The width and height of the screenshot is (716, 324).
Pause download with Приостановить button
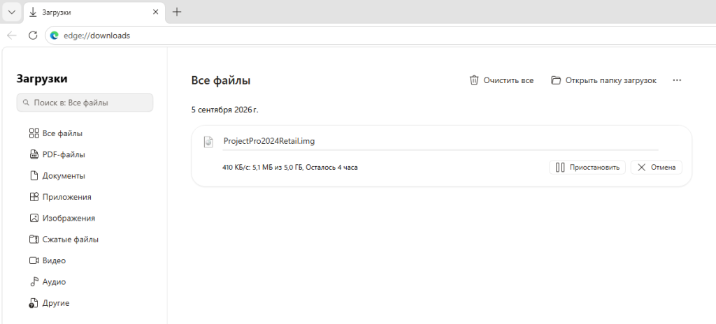tap(587, 168)
